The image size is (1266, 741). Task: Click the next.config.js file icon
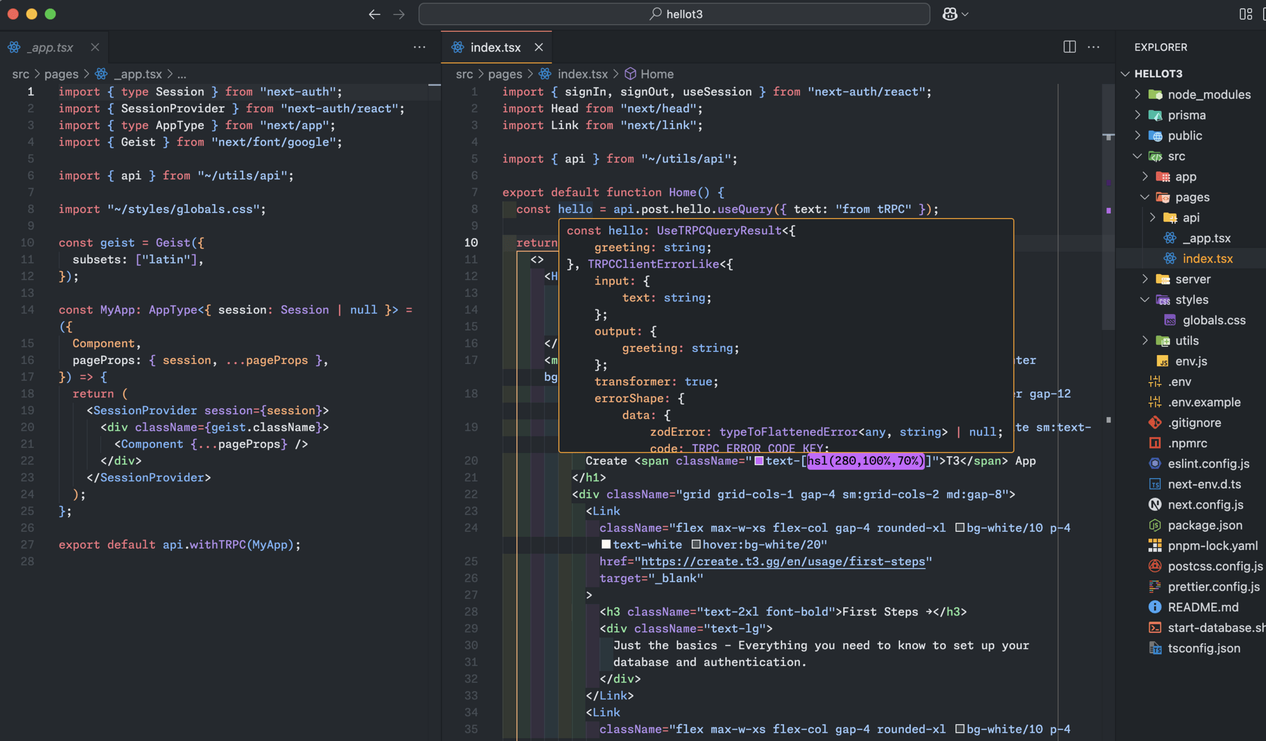[x=1155, y=504]
